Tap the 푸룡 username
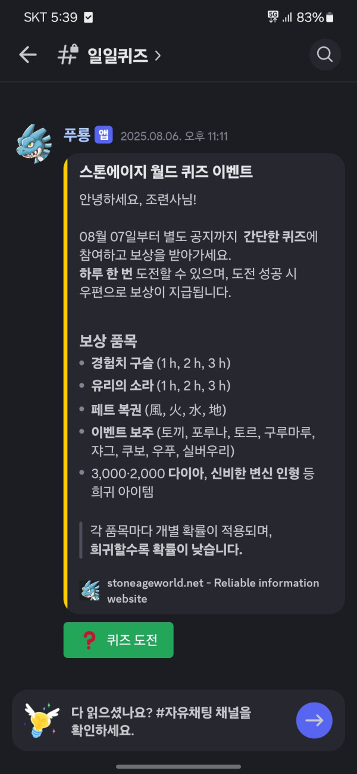Image resolution: width=357 pixels, height=774 pixels. pos(77,135)
